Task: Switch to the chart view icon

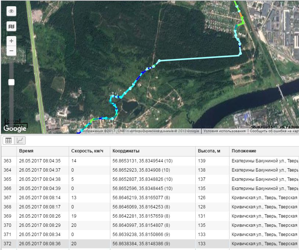Action: pos(20,140)
